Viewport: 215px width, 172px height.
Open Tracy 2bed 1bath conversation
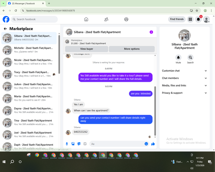point(29,74)
